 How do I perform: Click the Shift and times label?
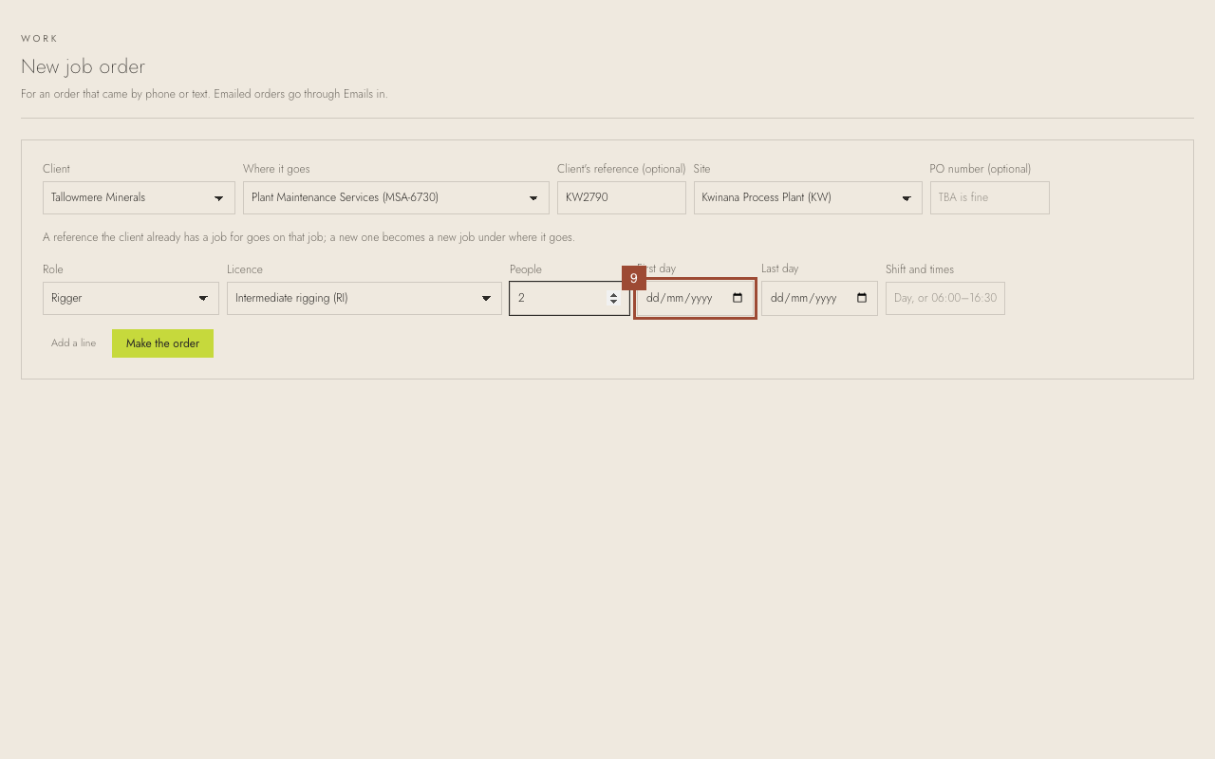point(920,269)
